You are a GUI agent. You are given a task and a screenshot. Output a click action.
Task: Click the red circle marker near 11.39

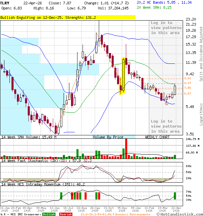pyautogui.click(x=129, y=63)
